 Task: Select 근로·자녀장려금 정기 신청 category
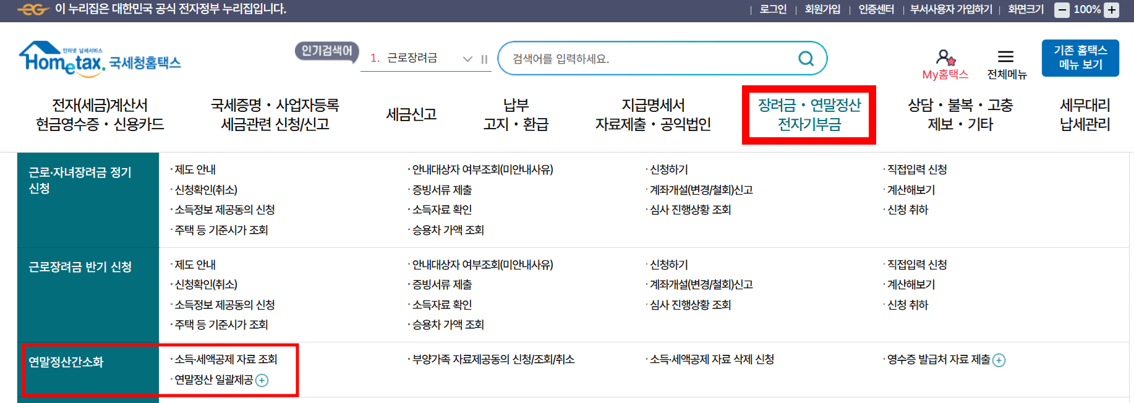click(80, 180)
